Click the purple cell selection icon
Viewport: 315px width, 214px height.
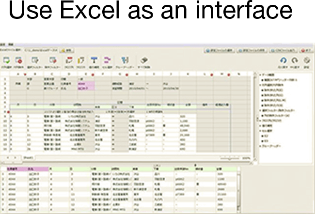coord(107,60)
